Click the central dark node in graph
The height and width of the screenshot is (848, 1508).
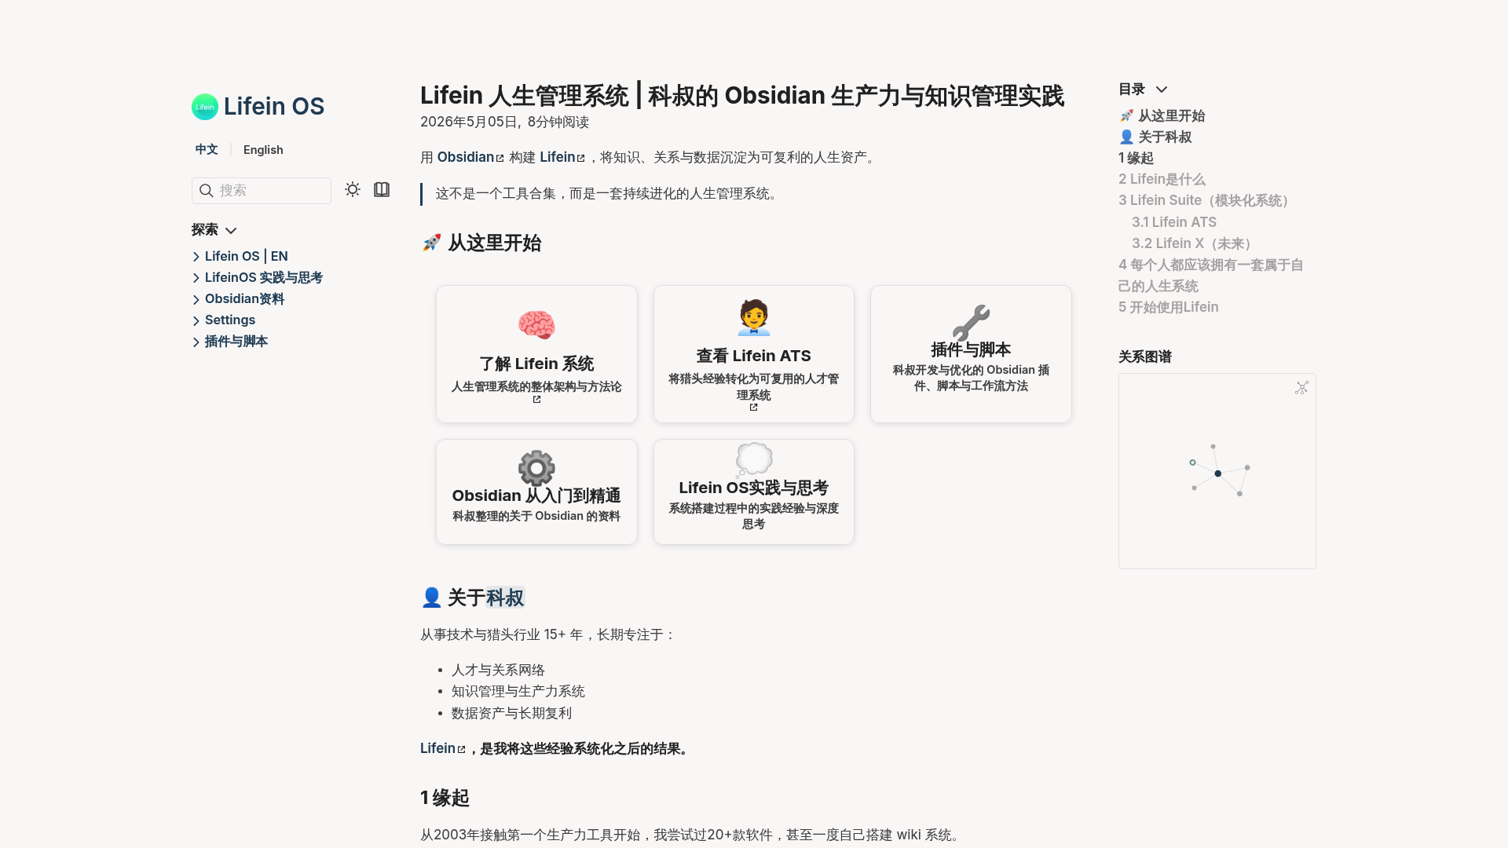pyautogui.click(x=1218, y=473)
